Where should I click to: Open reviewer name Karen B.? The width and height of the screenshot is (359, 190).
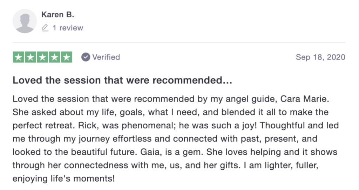(x=57, y=14)
